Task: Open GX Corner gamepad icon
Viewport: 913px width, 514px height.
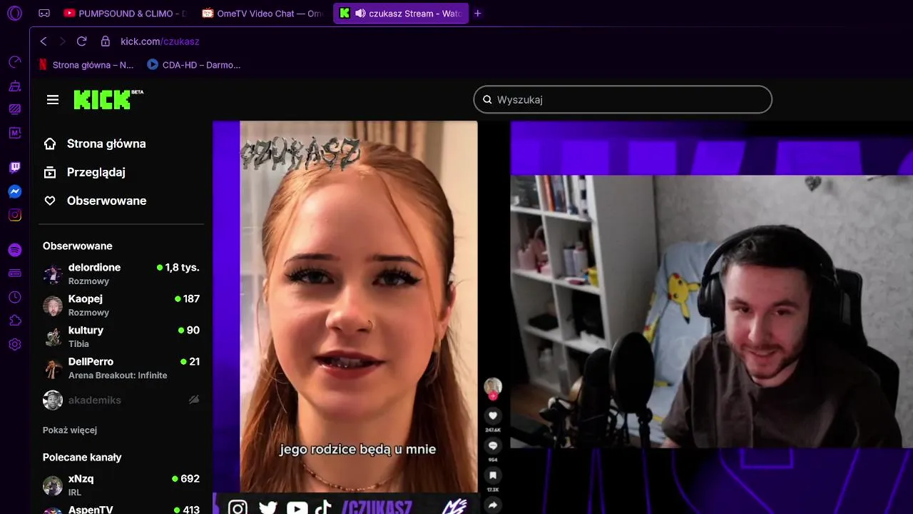Action: tap(44, 13)
